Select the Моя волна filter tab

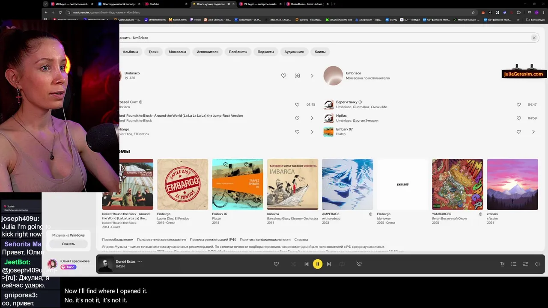(177, 52)
